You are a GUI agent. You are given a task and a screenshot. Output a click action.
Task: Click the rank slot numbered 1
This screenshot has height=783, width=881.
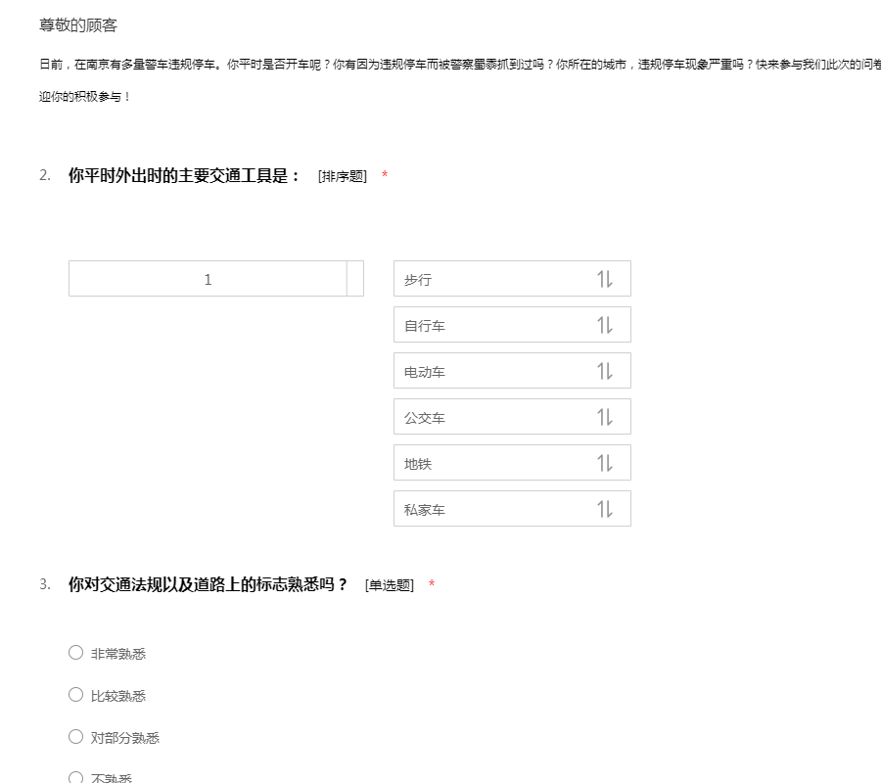click(208, 279)
